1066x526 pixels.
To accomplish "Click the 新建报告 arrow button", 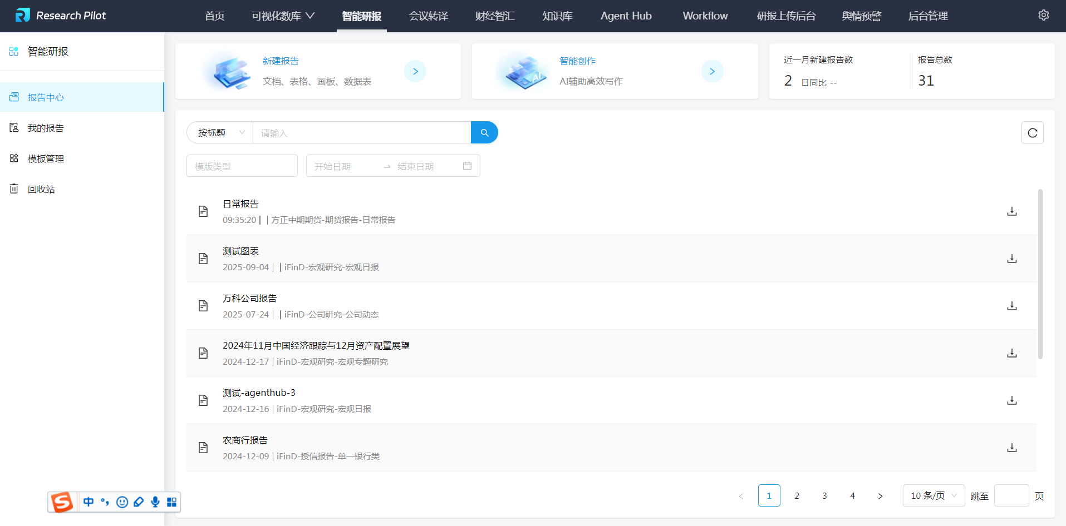I will [415, 71].
